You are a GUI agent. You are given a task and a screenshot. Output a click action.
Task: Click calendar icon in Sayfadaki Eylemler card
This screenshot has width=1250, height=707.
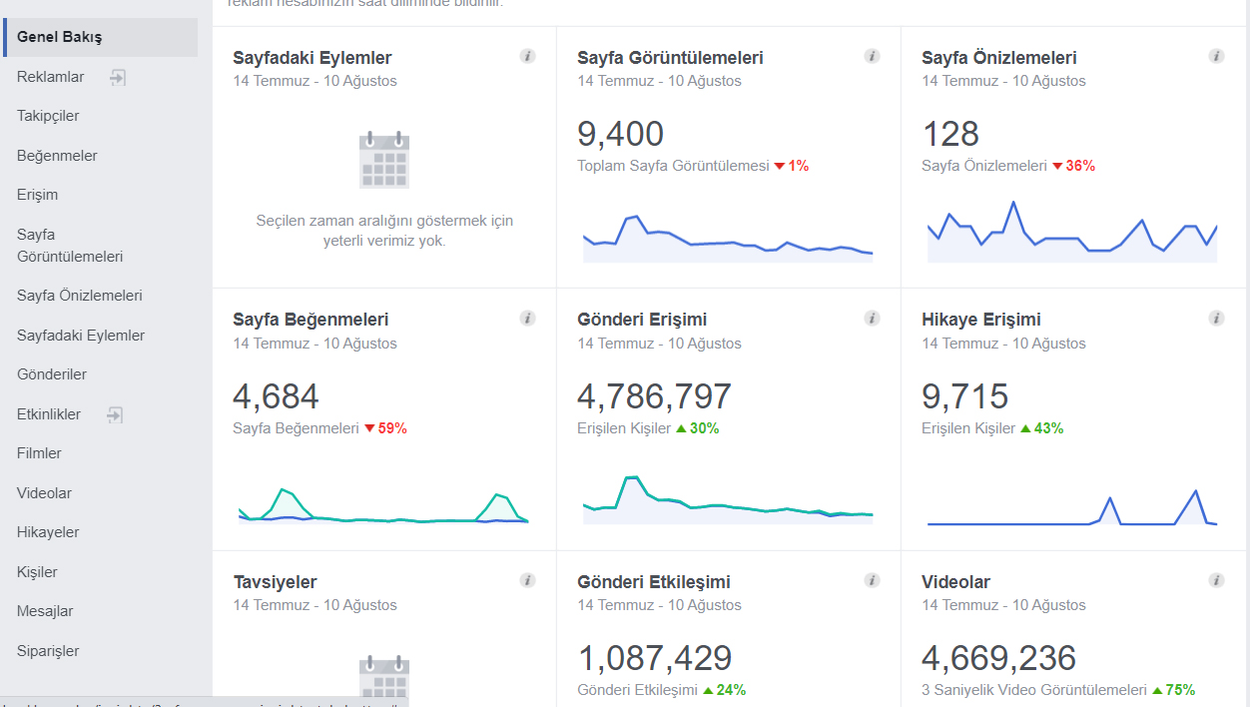coord(384,160)
